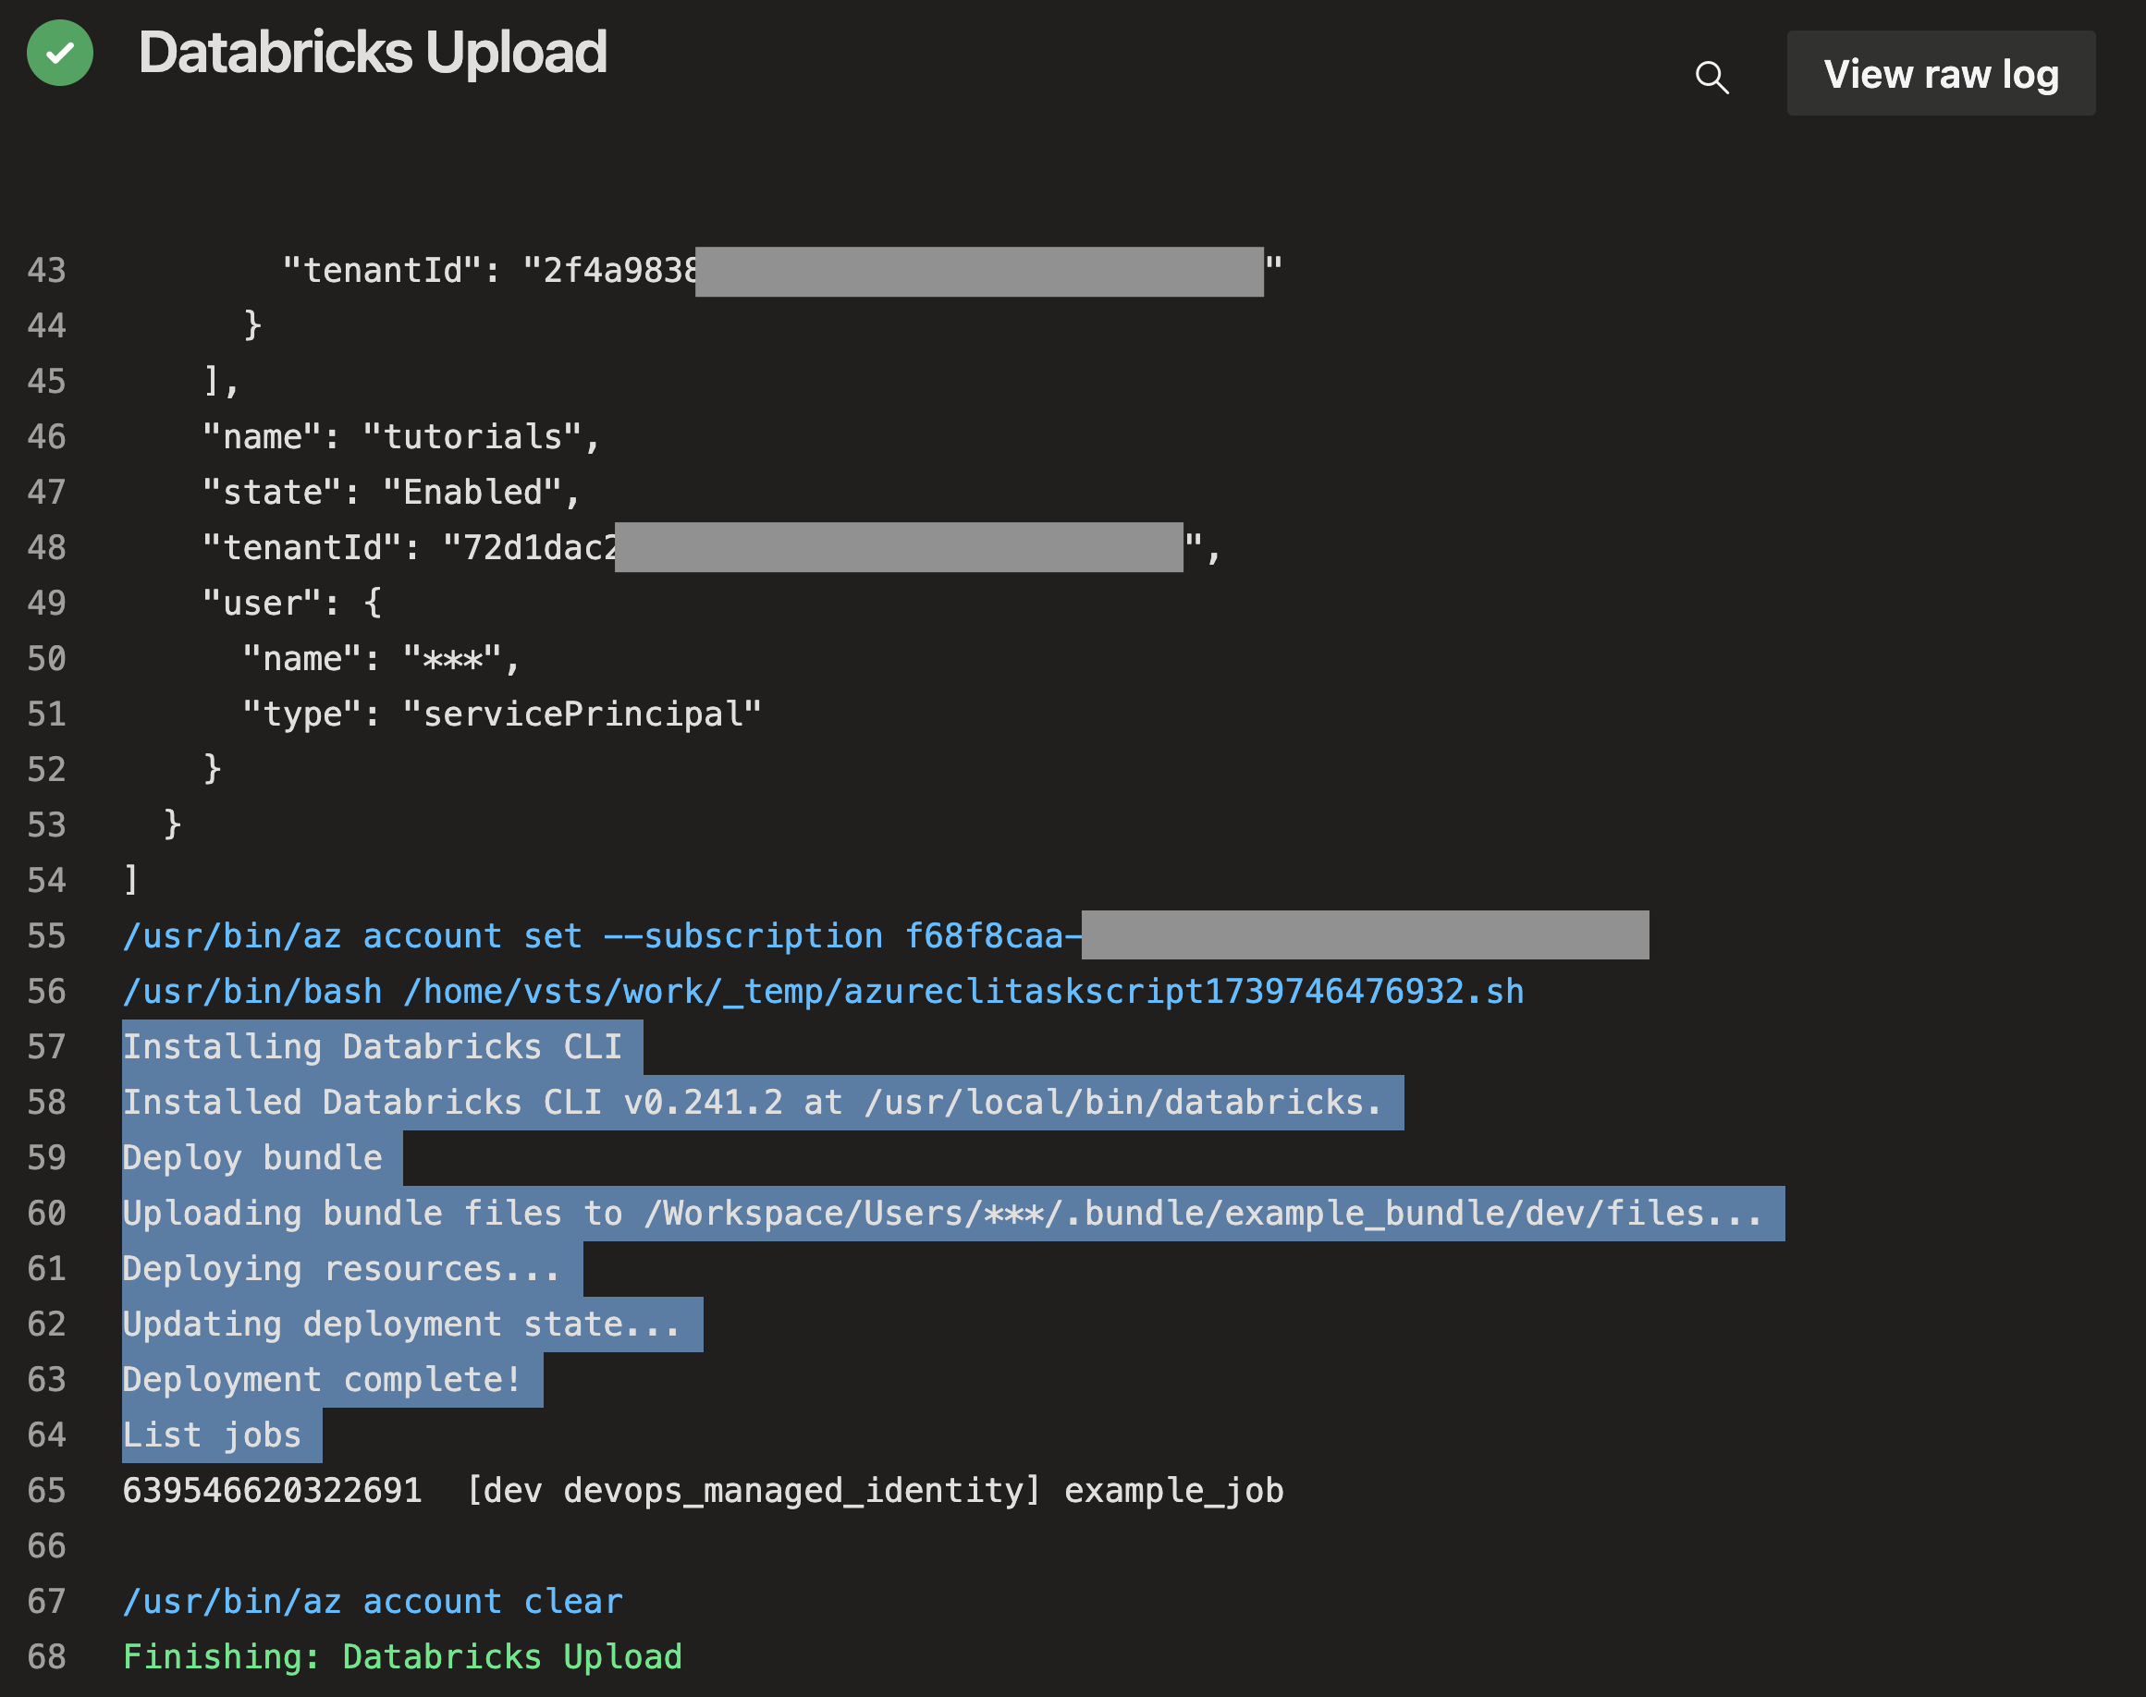Click the Installing Databricks CLI log line
This screenshot has height=1697, width=2146.
[372, 1047]
